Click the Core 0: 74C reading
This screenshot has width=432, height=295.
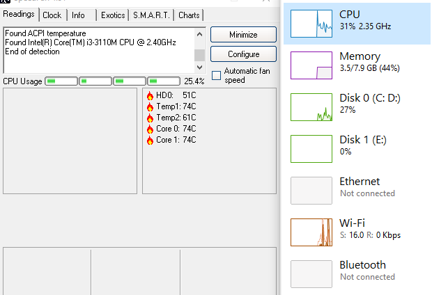tap(176, 129)
